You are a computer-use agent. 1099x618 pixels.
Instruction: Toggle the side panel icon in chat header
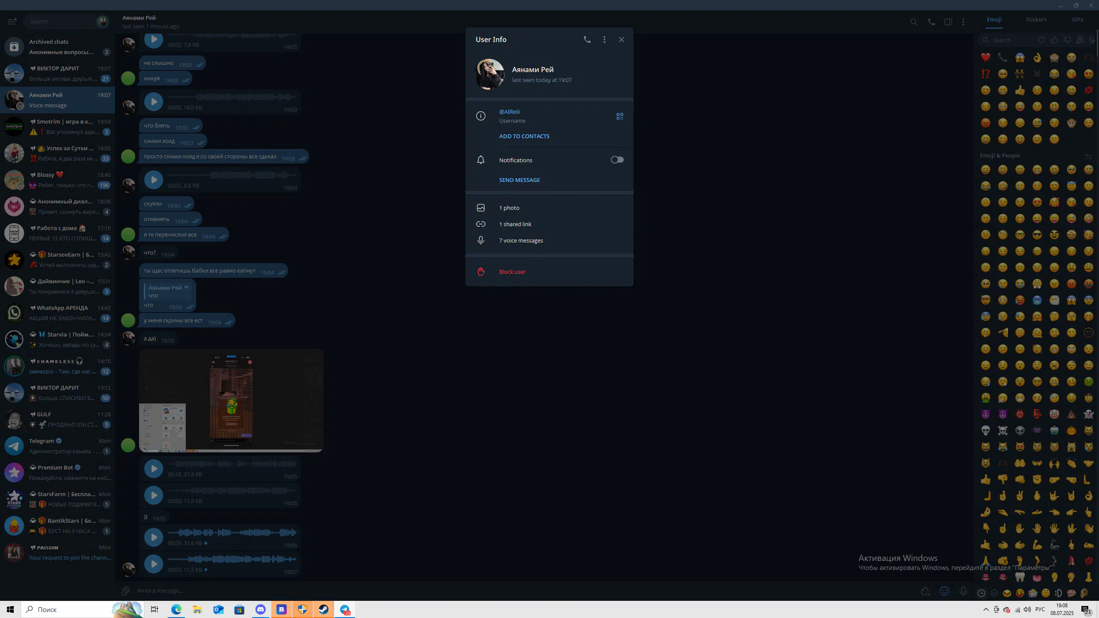948,22
